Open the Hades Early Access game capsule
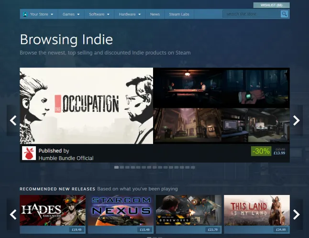Screen dimensions: 309x238 53,210
